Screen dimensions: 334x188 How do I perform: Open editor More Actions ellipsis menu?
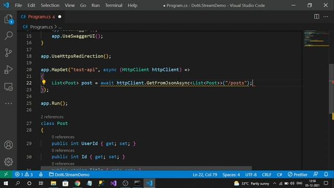click(x=326, y=17)
